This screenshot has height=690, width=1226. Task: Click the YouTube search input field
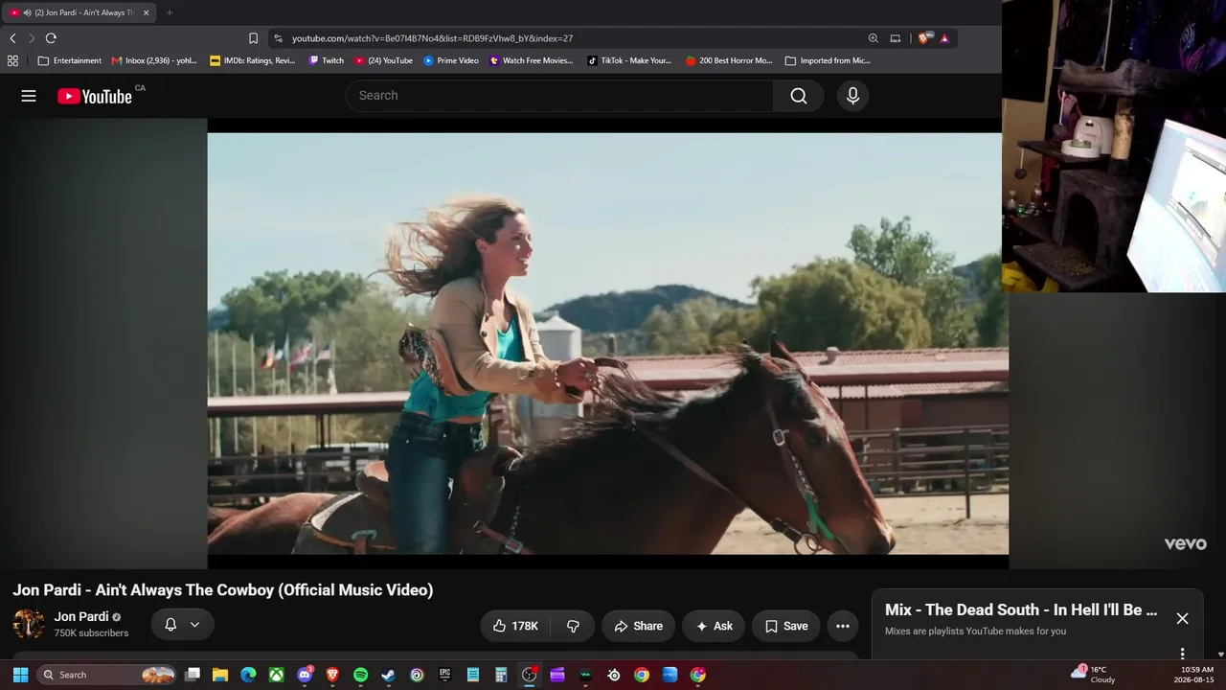[x=560, y=96]
